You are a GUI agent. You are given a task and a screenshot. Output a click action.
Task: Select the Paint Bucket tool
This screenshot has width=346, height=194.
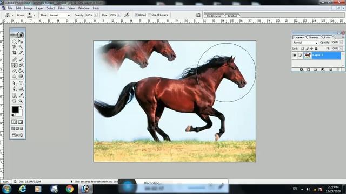(x=21, y=71)
